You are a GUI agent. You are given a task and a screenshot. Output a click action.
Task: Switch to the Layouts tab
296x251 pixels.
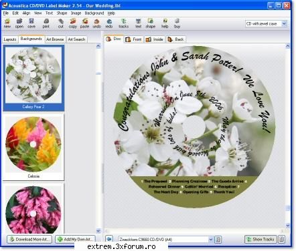click(10, 39)
